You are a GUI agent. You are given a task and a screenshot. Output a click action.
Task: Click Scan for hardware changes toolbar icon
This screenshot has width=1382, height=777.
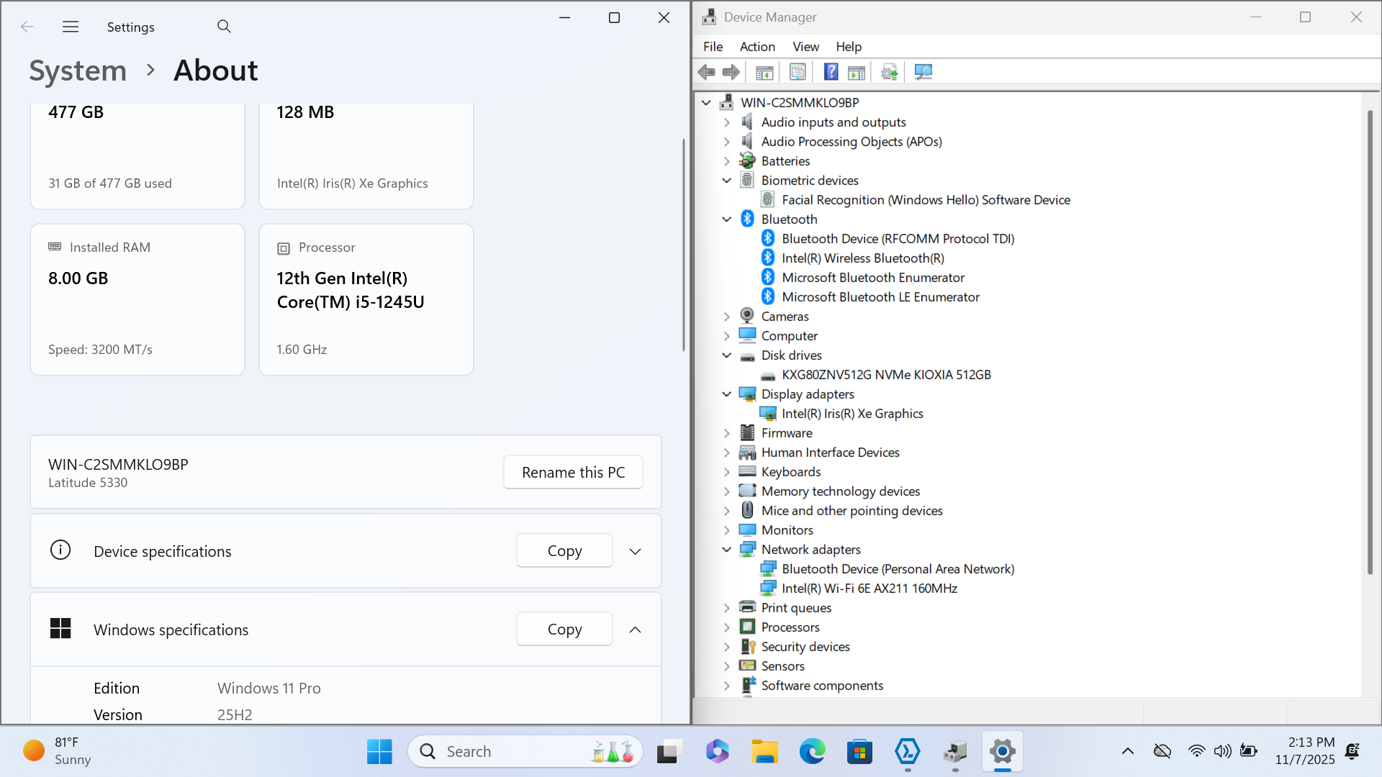click(x=923, y=72)
